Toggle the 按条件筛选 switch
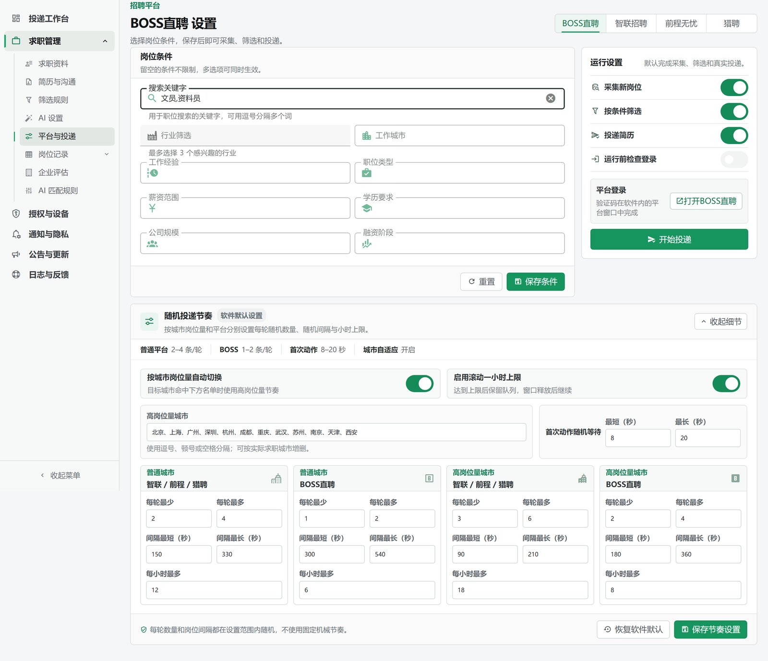The image size is (768, 661). pyautogui.click(x=734, y=111)
